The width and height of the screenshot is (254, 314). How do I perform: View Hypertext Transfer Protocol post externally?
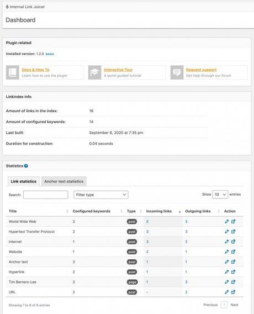[x=233, y=232]
